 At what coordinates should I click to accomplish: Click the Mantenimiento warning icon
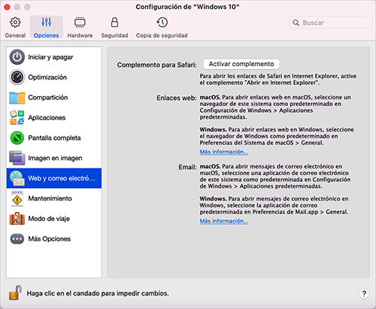pyautogui.click(x=17, y=198)
